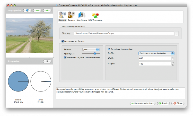The image size is (193, 116).
Task: Toggle Preserve EXIF/IPTC/XMP metadatas checkbox
Action: [65, 57]
